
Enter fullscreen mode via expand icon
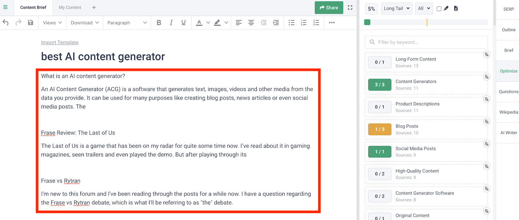click(350, 7)
